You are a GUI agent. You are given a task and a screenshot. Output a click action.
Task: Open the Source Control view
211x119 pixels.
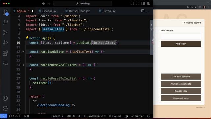(x=5, y=32)
